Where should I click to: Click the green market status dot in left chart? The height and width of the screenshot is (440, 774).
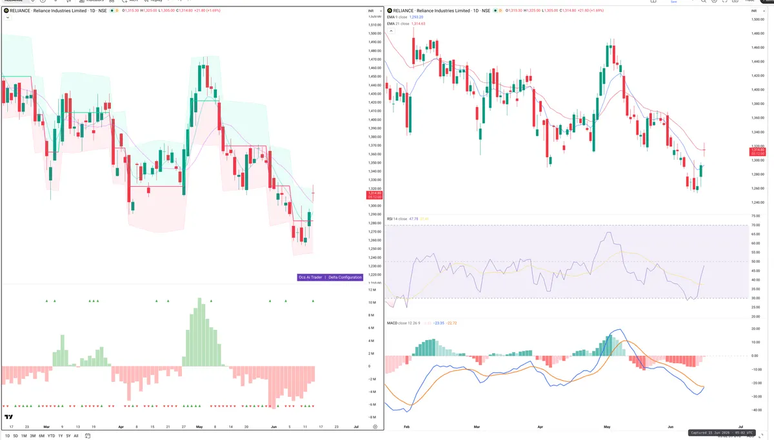[x=112, y=11]
